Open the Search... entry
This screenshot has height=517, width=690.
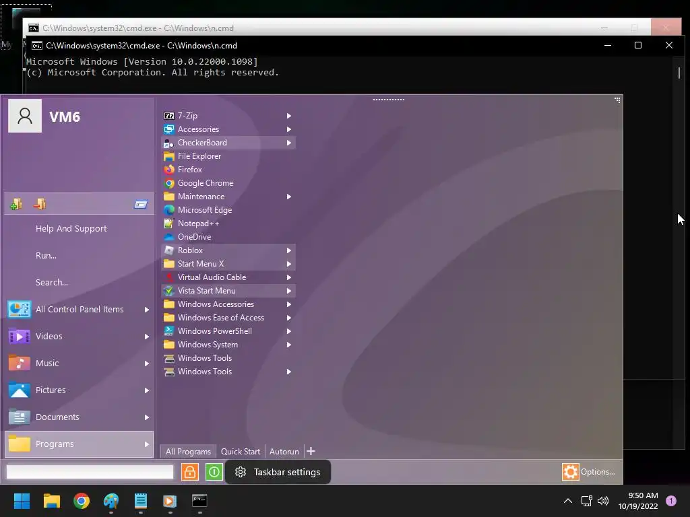[x=51, y=282]
